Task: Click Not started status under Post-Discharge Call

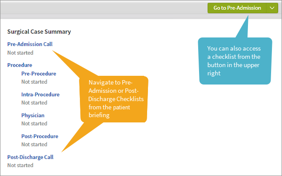Action: [20, 166]
